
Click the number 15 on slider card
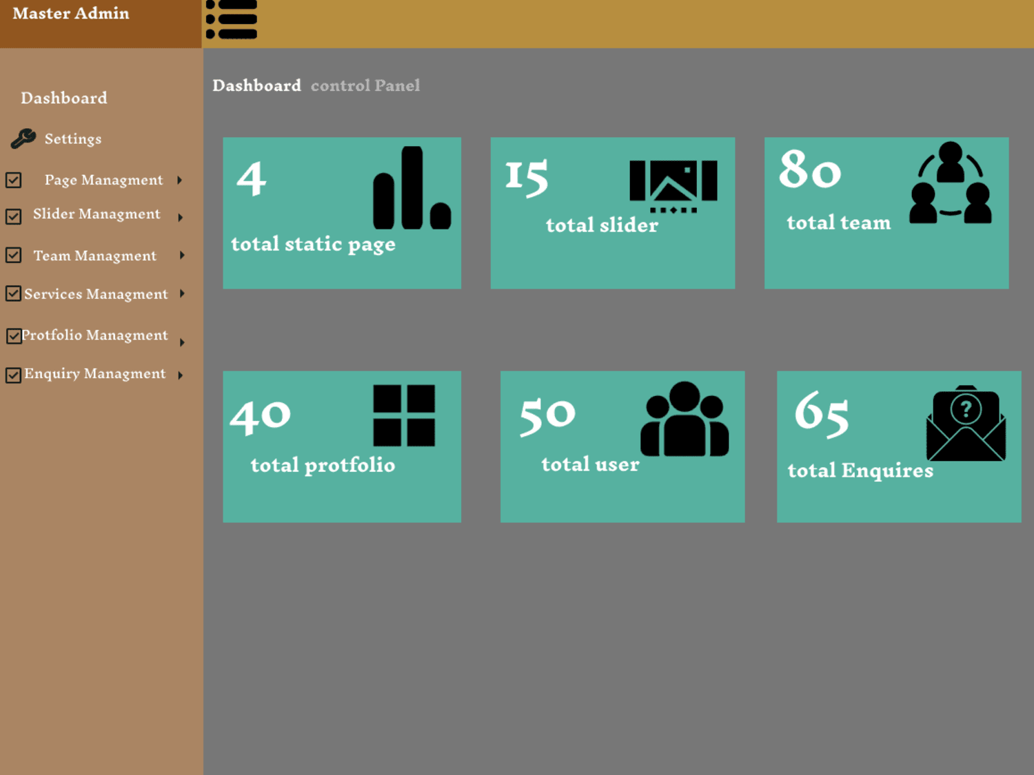[527, 178]
